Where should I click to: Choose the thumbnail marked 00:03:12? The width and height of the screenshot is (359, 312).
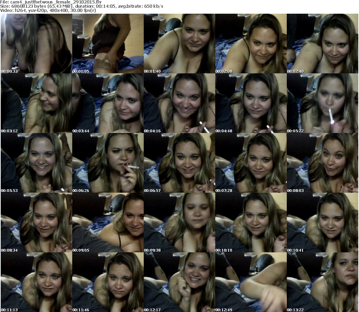36,103
